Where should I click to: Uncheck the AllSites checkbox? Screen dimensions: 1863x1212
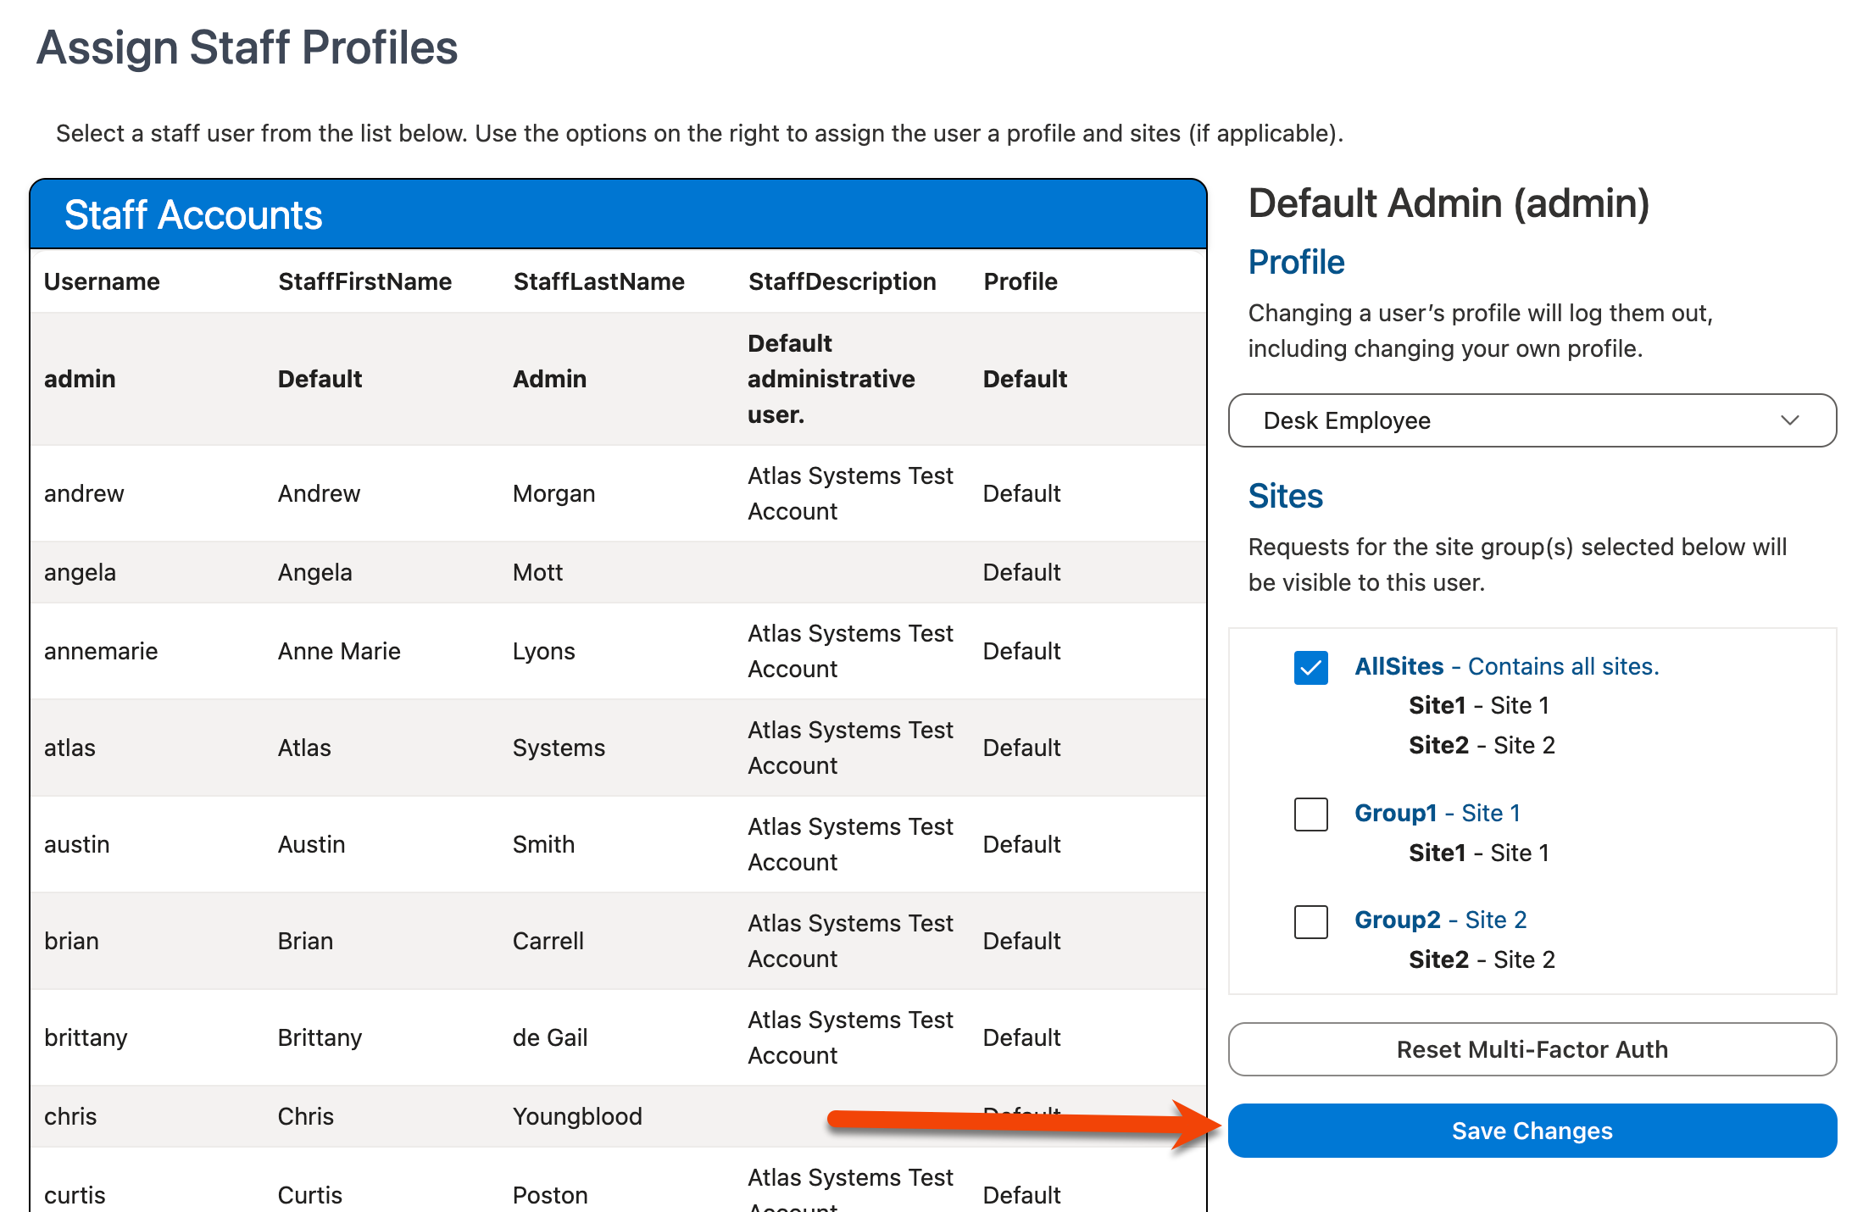click(1310, 667)
